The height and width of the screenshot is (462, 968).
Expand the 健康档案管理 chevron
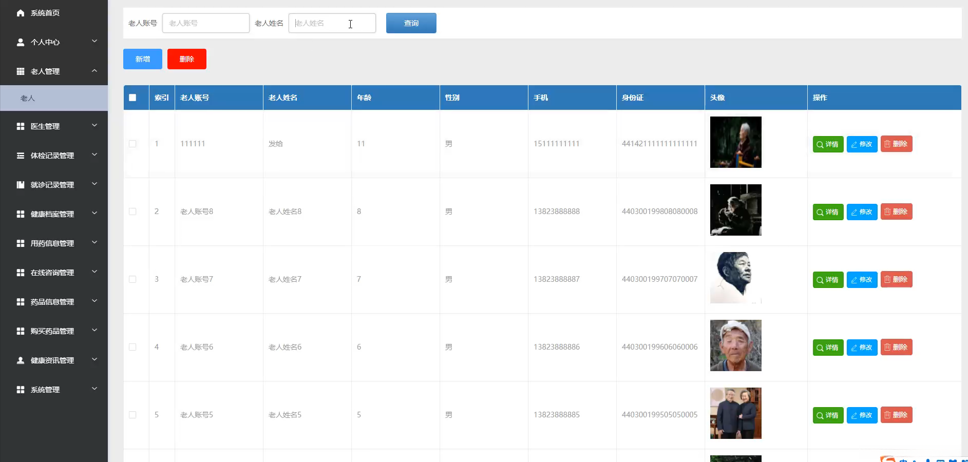[x=94, y=213]
